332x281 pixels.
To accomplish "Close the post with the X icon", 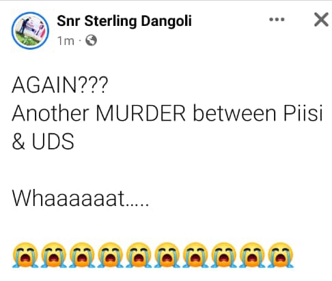I will 321,20.
